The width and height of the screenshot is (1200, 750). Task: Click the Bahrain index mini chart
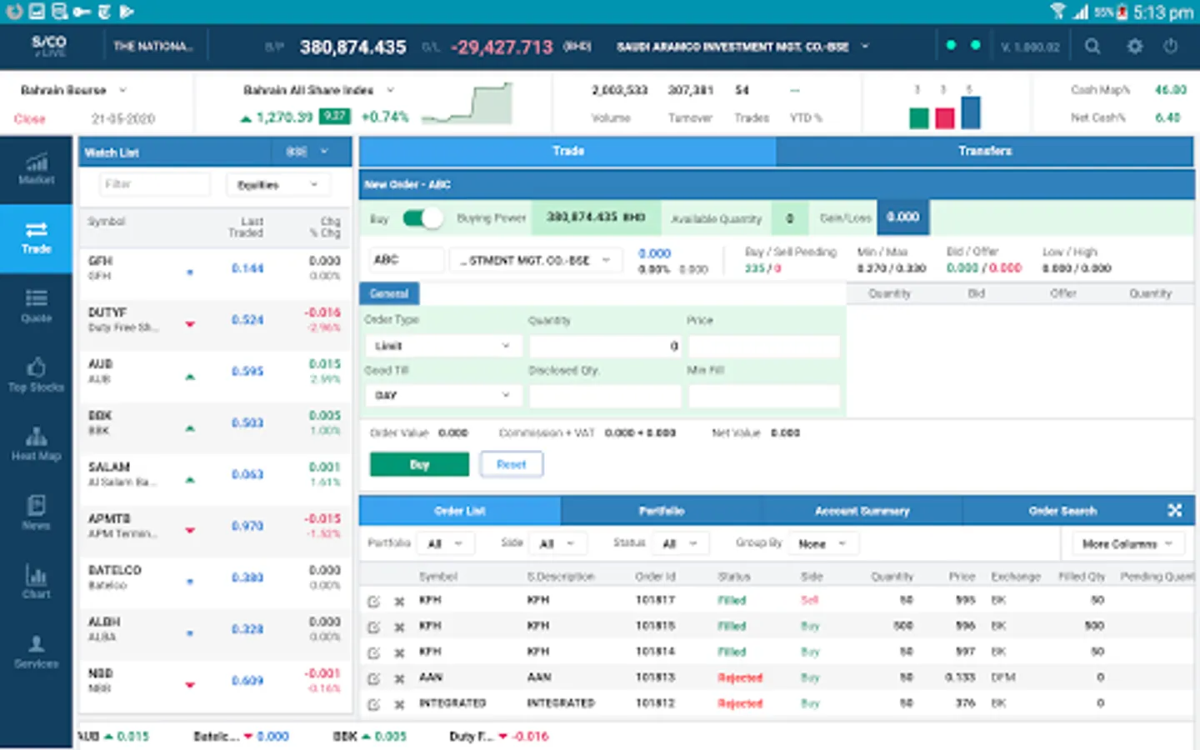tap(467, 103)
